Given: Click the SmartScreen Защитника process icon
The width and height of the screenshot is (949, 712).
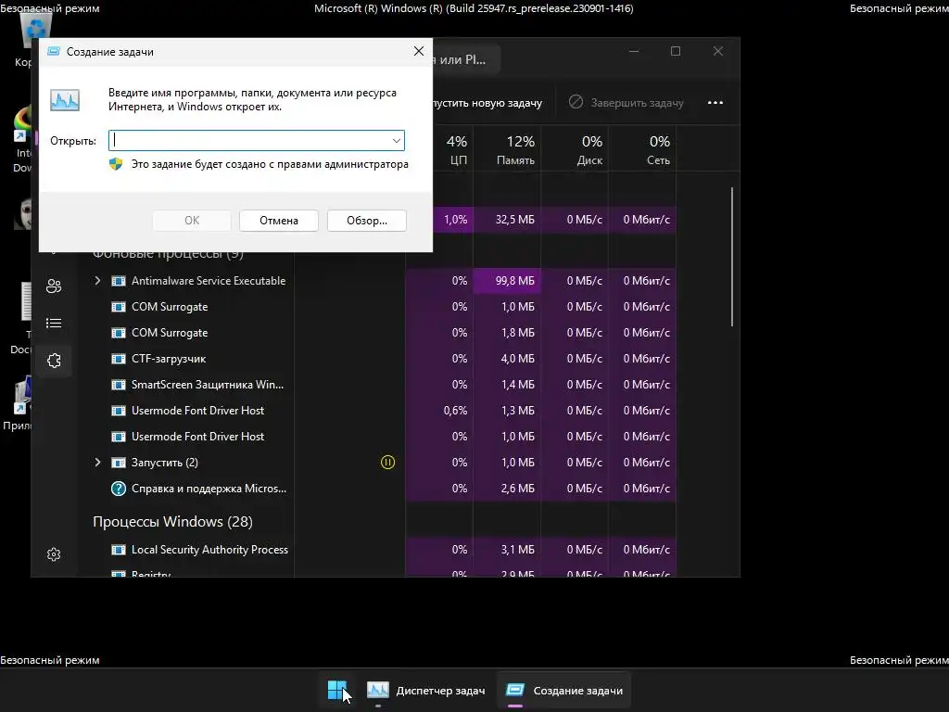Looking at the screenshot, I should tap(119, 385).
